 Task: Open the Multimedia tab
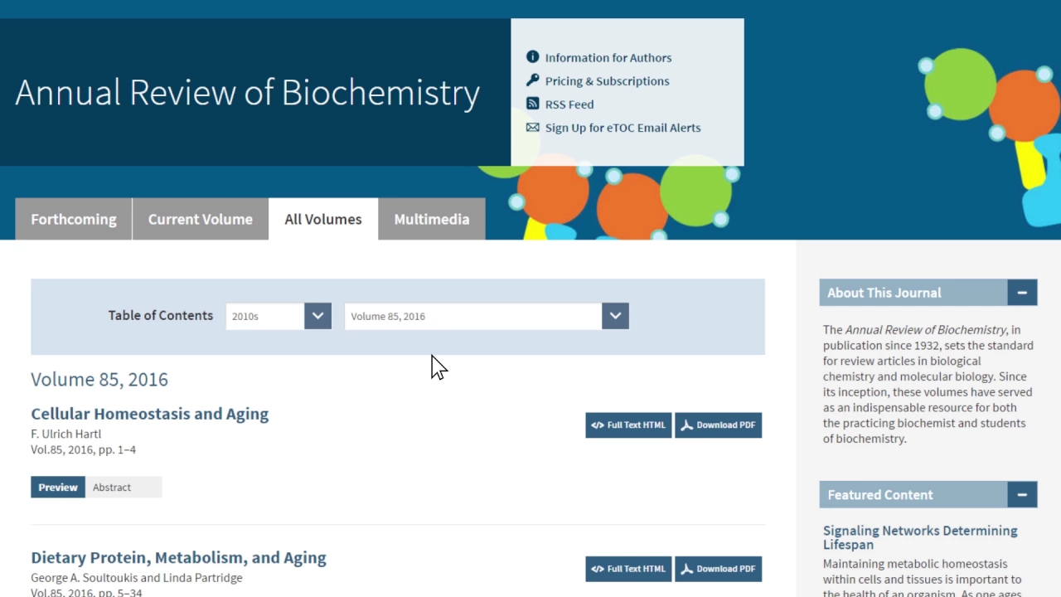(432, 219)
